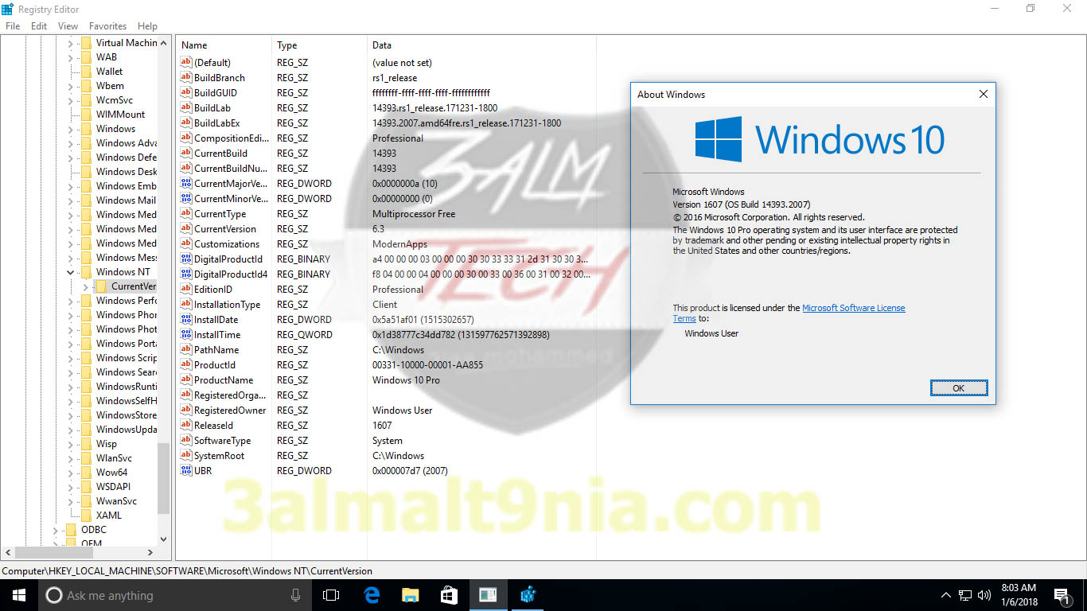Expand the Virtual Machine tree node

pos(71,43)
